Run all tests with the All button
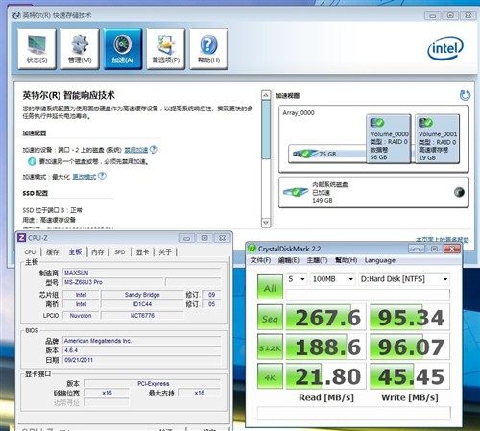Viewport: 480px width, 431px height. pyautogui.click(x=270, y=286)
